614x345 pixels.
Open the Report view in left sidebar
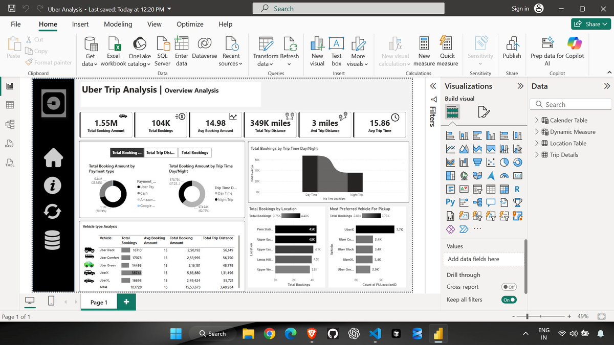point(10,86)
